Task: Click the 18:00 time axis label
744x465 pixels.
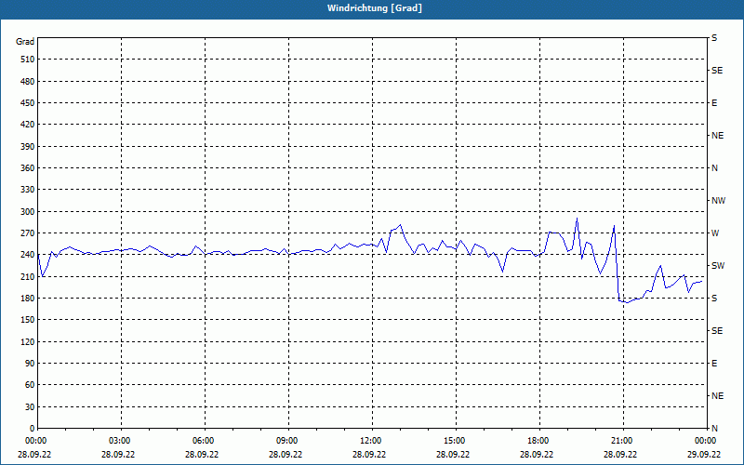Action: coord(539,441)
